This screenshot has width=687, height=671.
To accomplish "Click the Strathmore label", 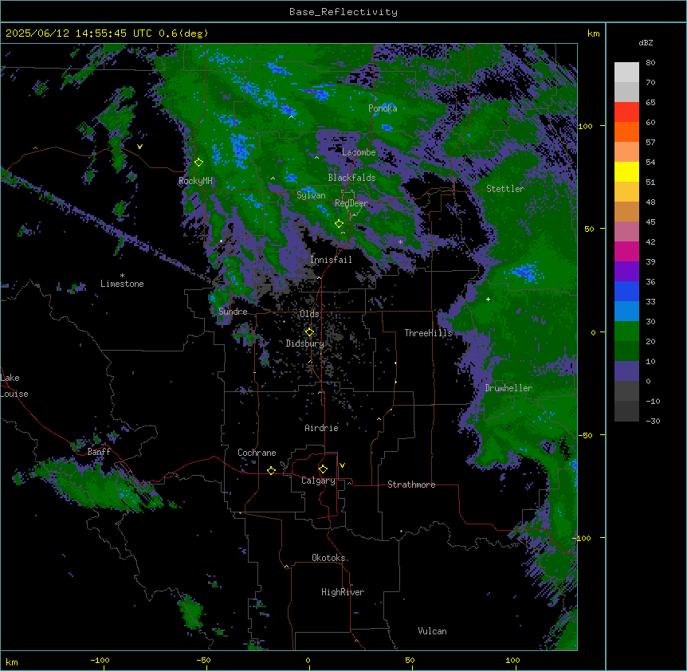I will click(411, 485).
